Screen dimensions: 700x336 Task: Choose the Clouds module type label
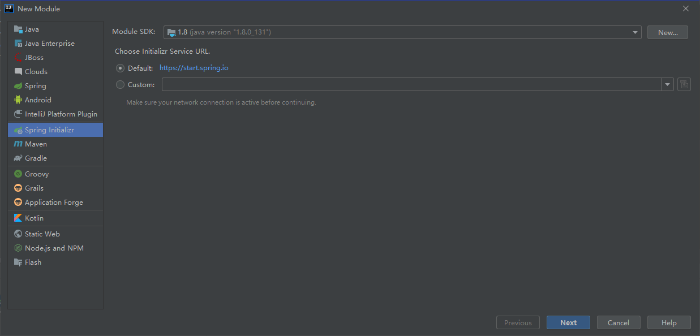36,72
